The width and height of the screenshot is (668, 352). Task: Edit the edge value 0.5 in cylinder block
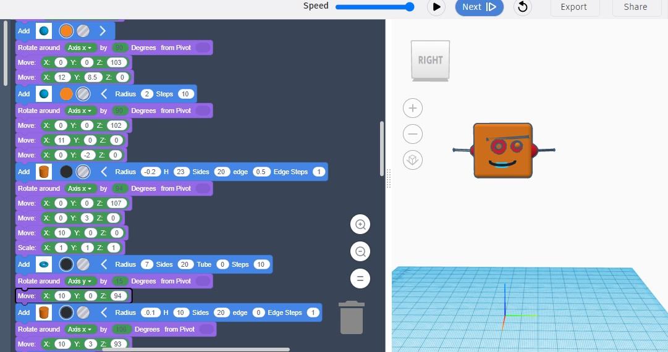click(x=261, y=172)
